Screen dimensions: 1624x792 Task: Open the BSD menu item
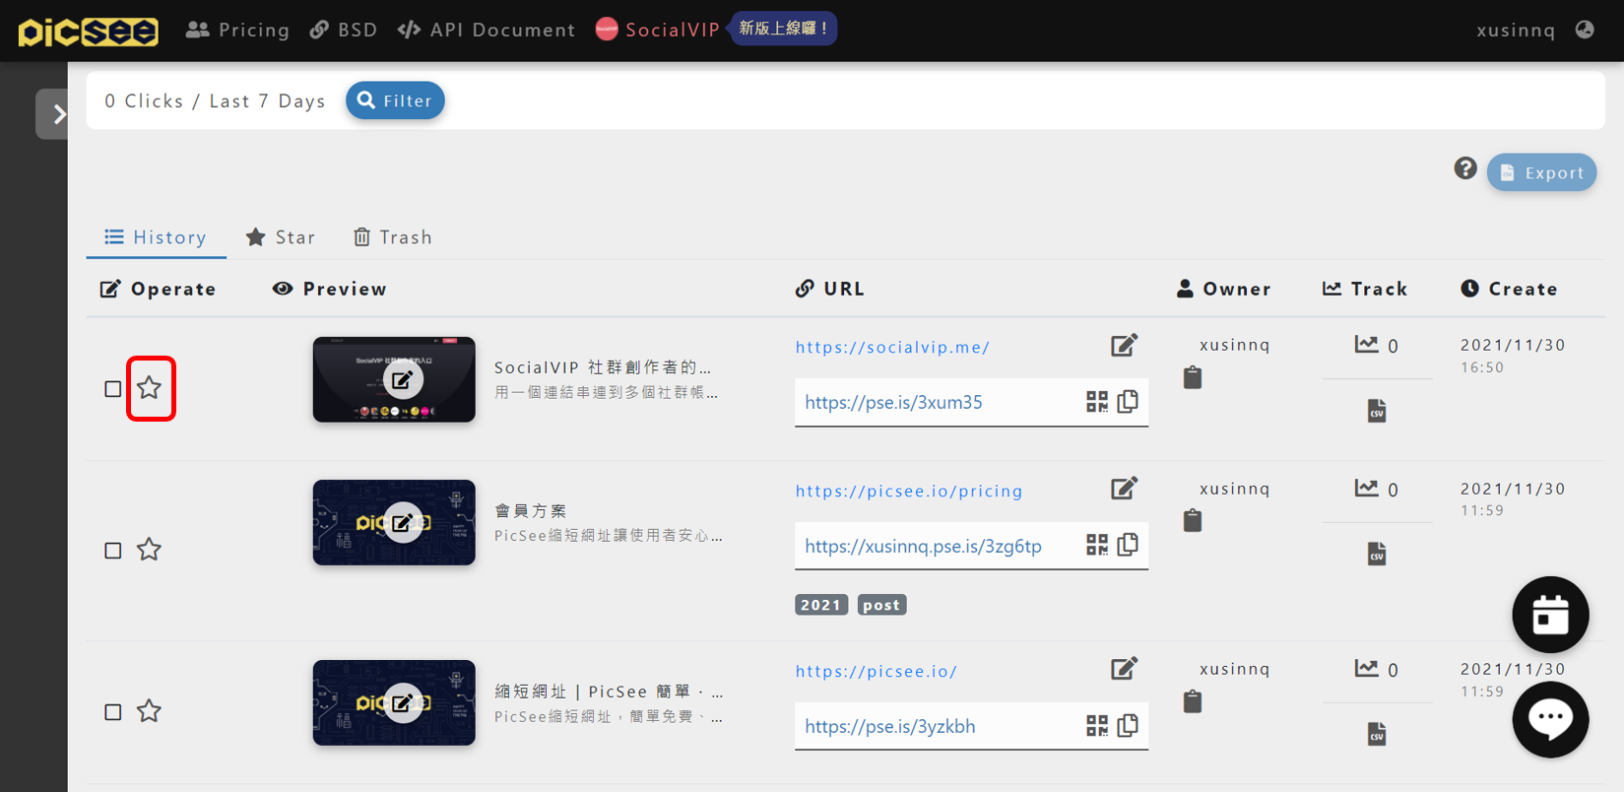344,30
